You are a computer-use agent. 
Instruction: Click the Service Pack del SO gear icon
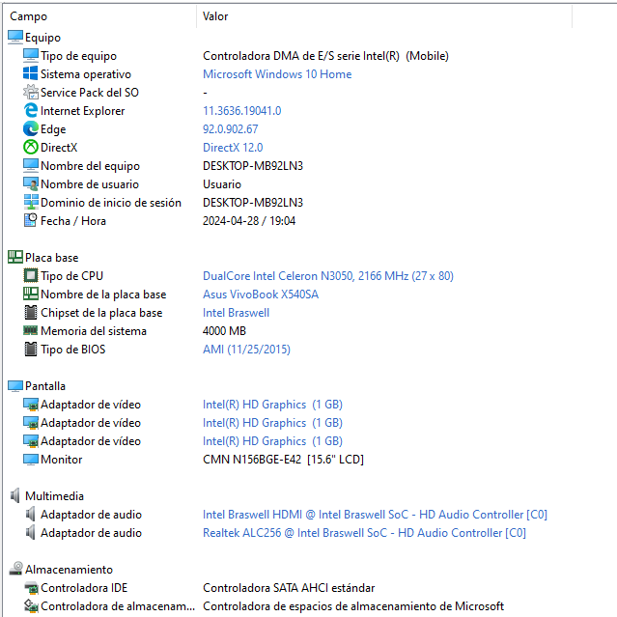tap(31, 92)
